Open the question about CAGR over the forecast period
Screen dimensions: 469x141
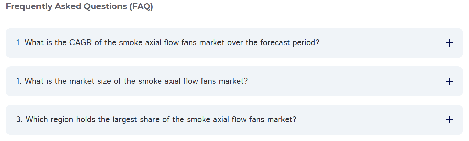(x=168, y=43)
